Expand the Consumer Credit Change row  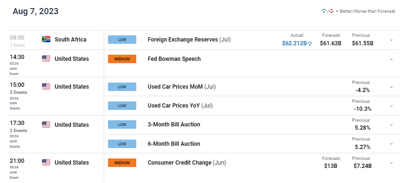pyautogui.click(x=391, y=163)
